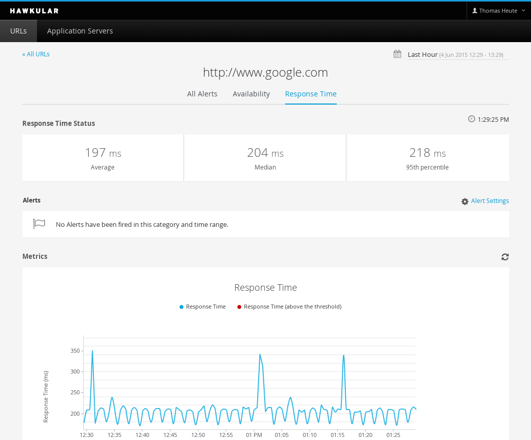Open the Alert Settings link
531x440 pixels.
tap(490, 200)
